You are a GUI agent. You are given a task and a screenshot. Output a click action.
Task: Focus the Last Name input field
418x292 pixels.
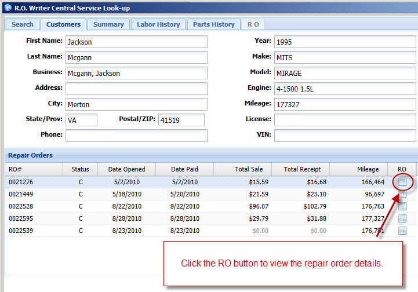136,57
